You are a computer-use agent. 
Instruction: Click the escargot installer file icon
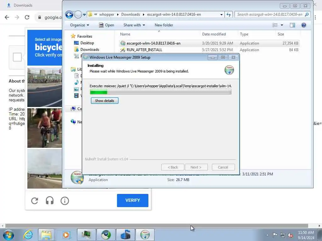pyautogui.click(x=123, y=43)
